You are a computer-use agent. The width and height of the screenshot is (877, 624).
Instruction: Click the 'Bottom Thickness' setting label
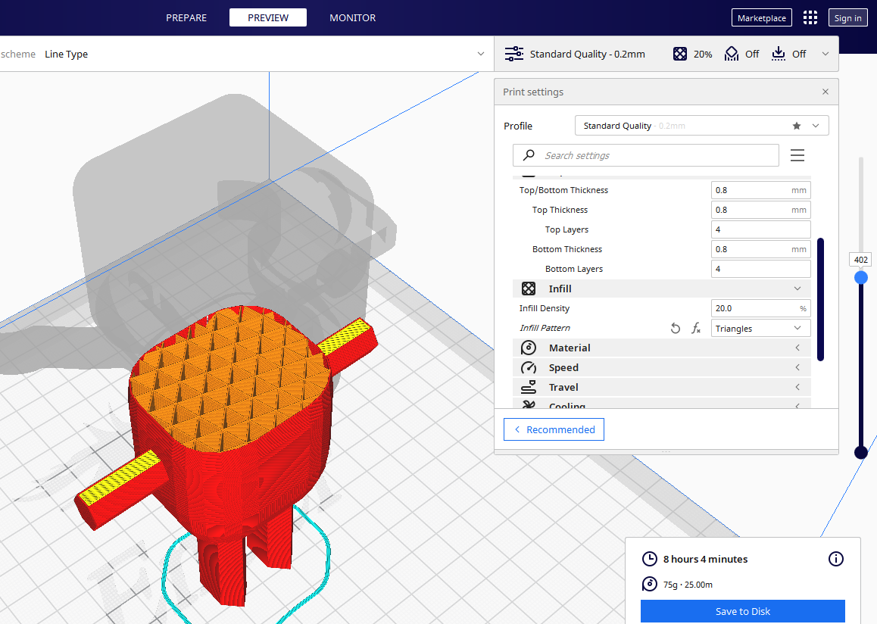pos(567,249)
